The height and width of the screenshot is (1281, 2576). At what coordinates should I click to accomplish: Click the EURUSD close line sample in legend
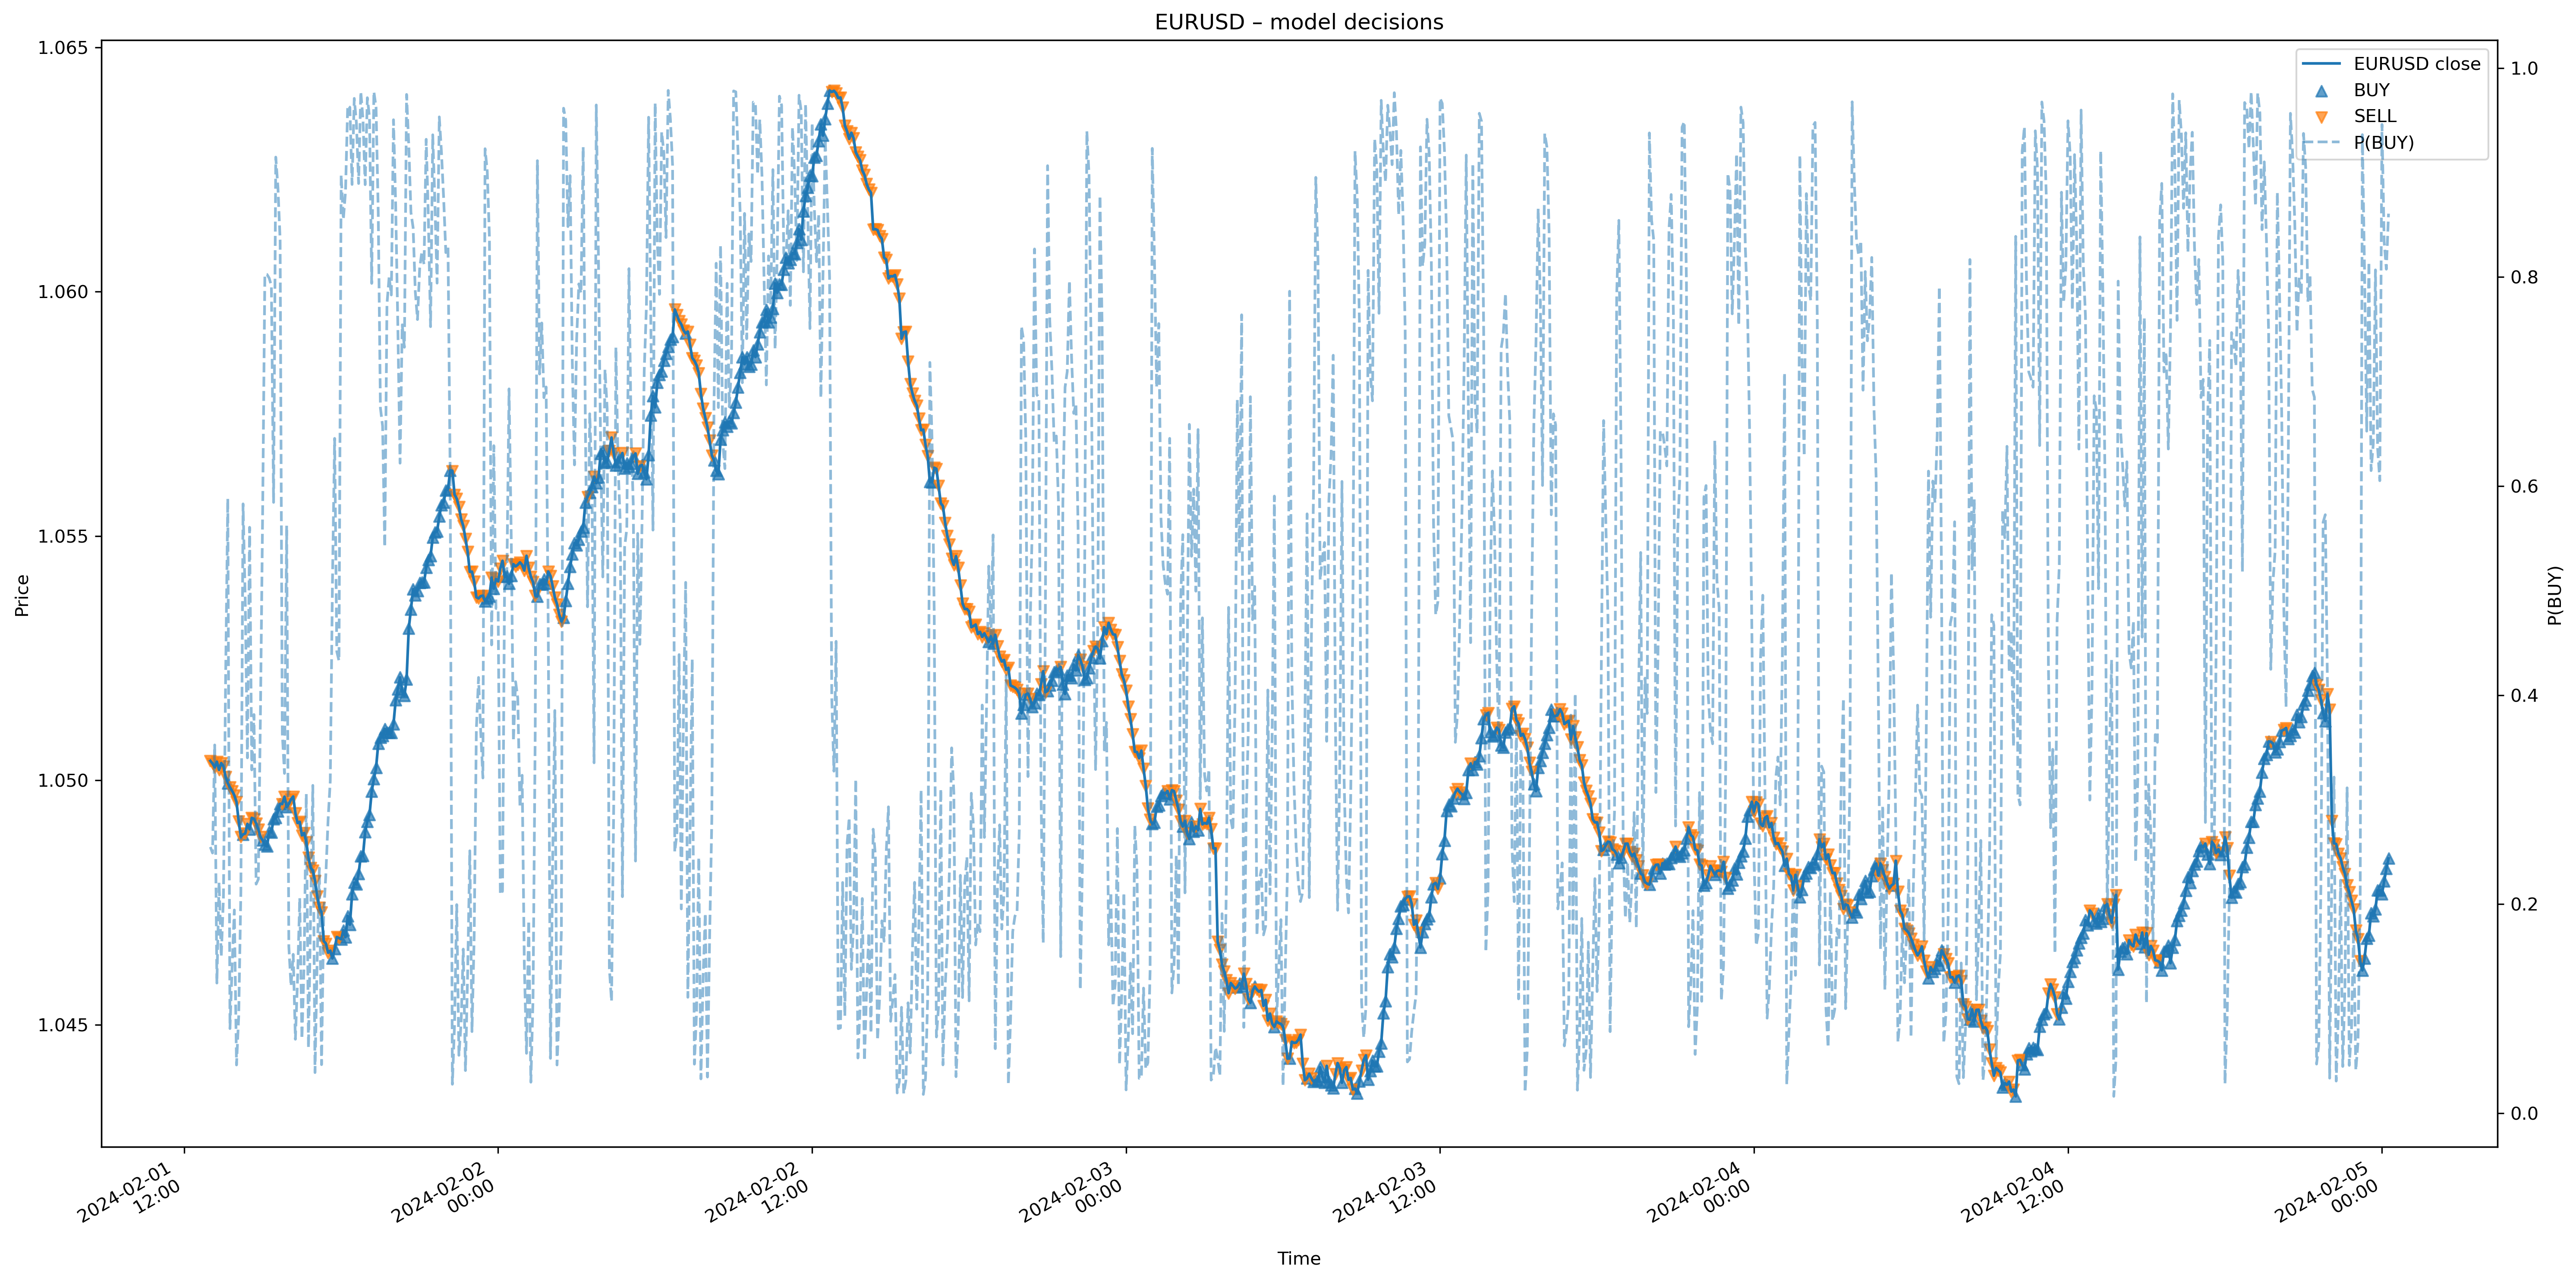[x=2321, y=64]
